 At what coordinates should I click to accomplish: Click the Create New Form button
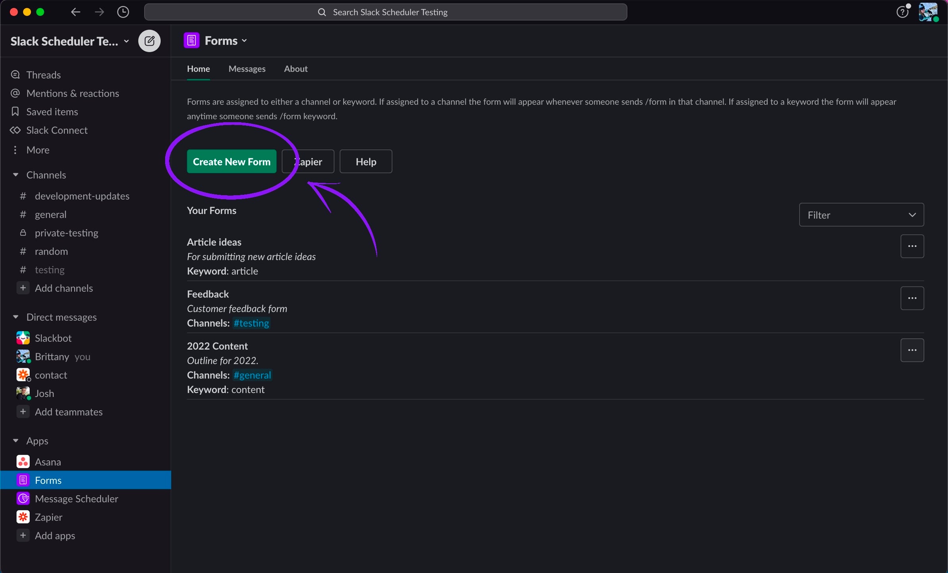click(x=231, y=162)
